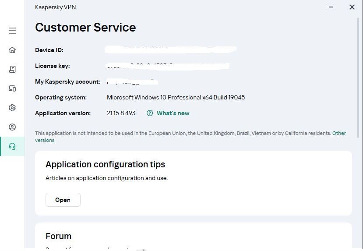
Task: Click the application version number 21.15.8.493
Action: click(121, 113)
